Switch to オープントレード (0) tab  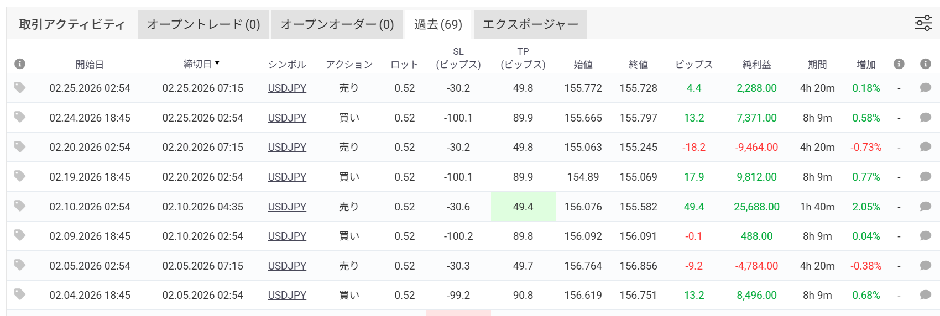point(203,24)
